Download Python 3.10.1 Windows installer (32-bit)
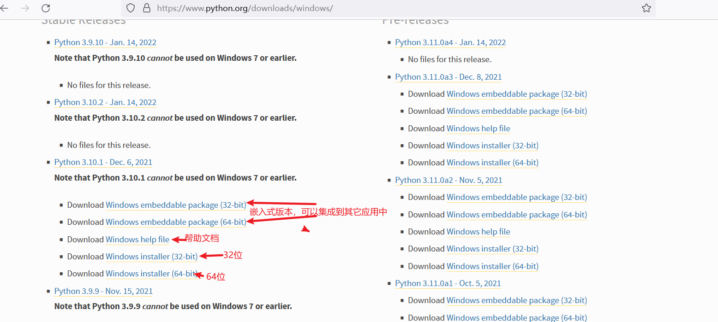This screenshot has height=322, width=718. 151,257
